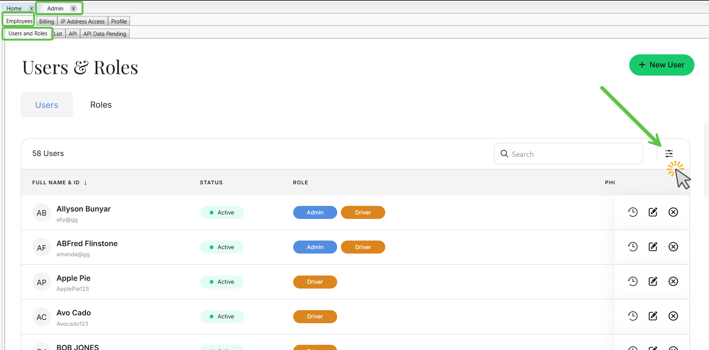Viewport: 709px width, 350px height.
Task: View history for Avo Cado
Action: (x=633, y=316)
